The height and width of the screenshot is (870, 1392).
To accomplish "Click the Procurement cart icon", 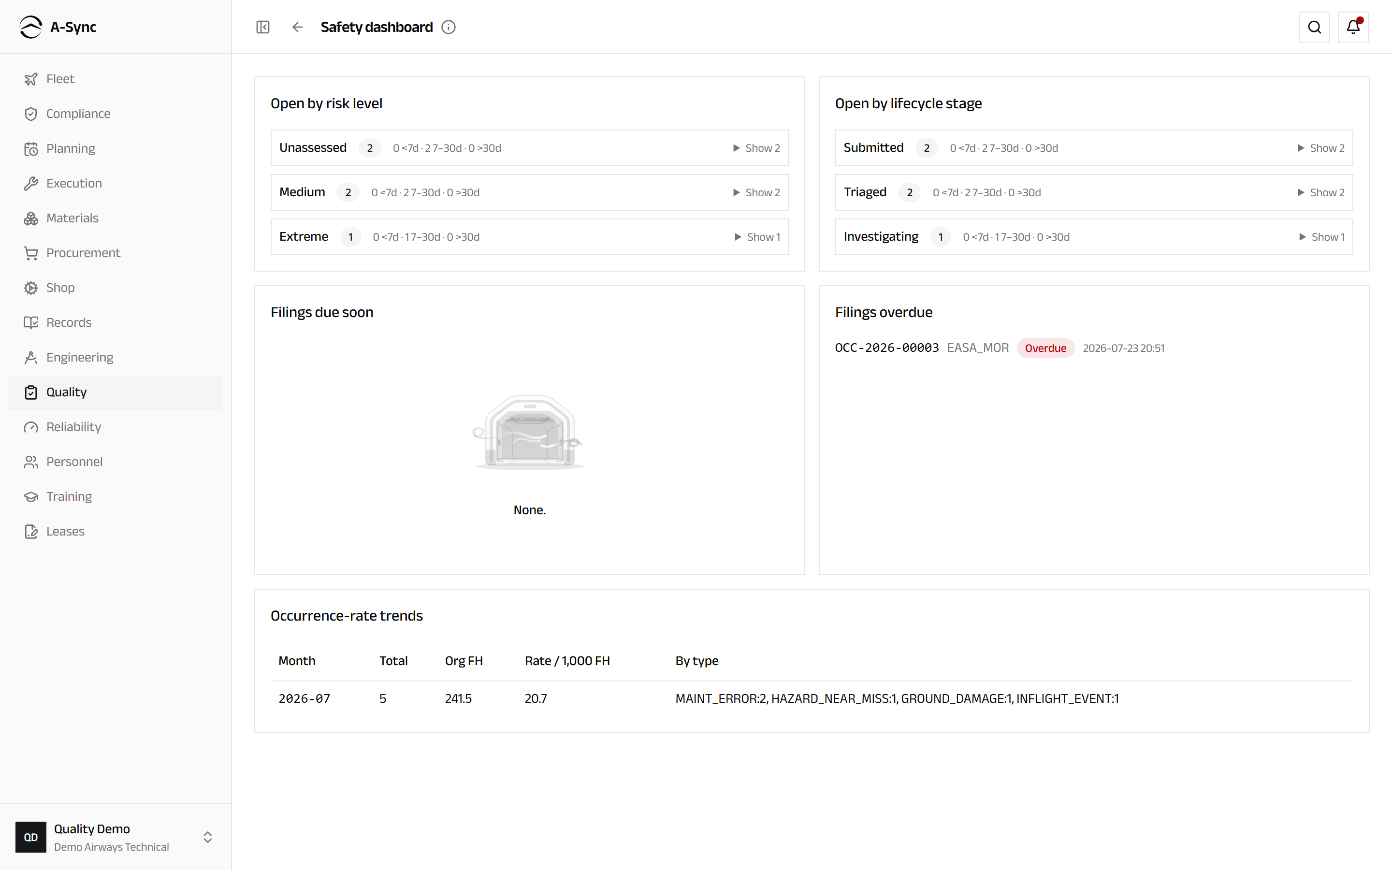I will pos(31,253).
